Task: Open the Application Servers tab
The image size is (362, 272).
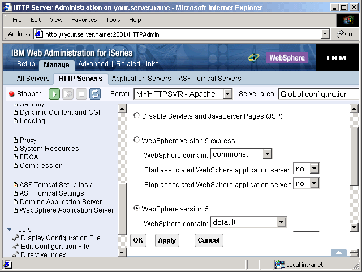Action: tap(141, 79)
